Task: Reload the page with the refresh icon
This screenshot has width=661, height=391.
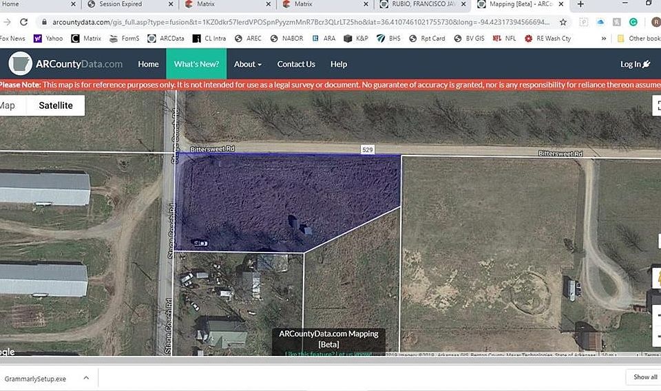Action: [24, 22]
